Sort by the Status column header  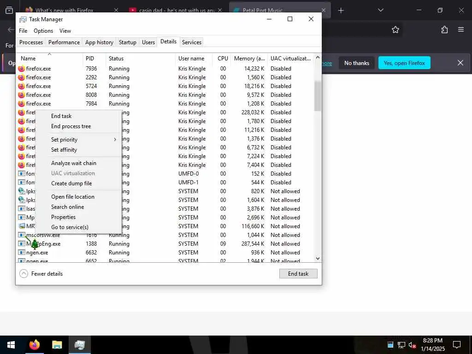pyautogui.click(x=141, y=59)
